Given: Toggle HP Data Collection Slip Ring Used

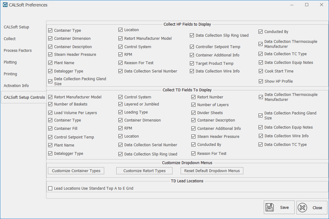Looking at the screenshot, I should pos(192,35).
